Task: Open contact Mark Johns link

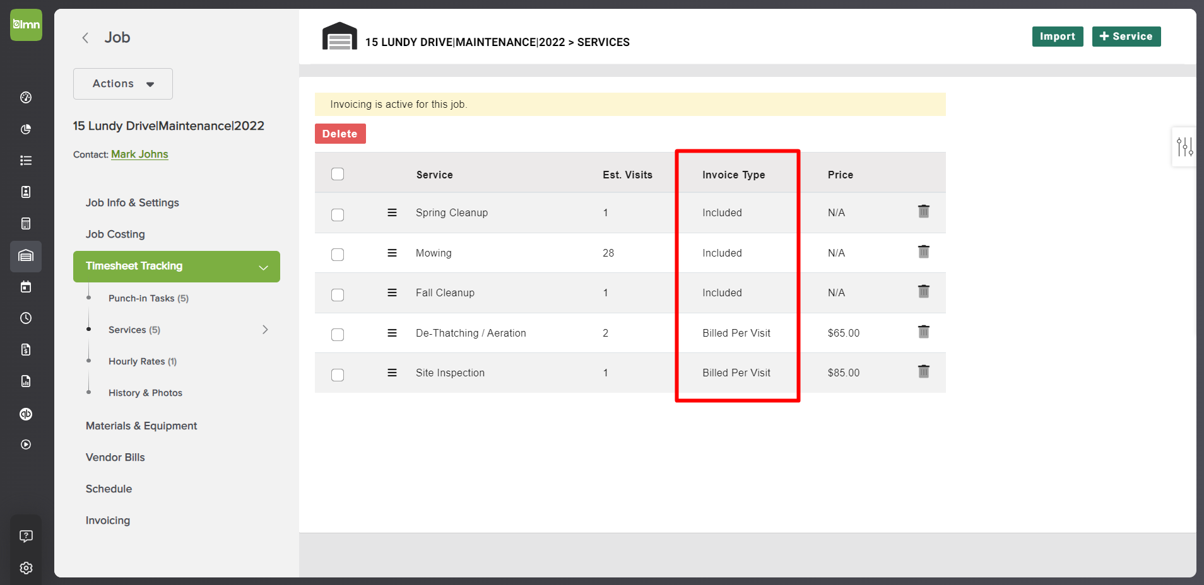Action: (x=139, y=154)
